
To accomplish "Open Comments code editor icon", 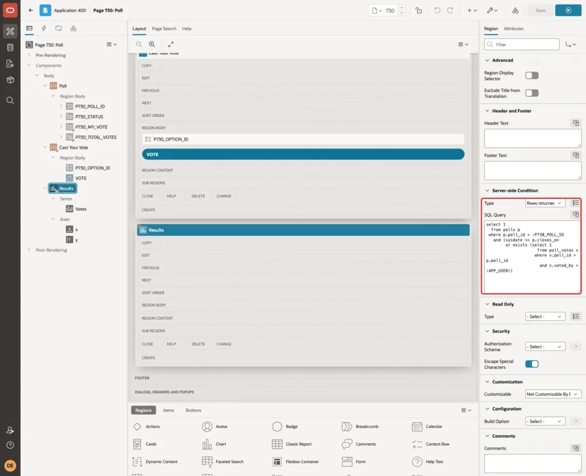I will click(x=576, y=448).
